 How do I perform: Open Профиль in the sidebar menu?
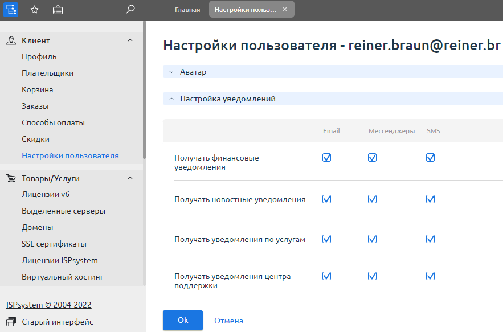pyautogui.click(x=39, y=56)
